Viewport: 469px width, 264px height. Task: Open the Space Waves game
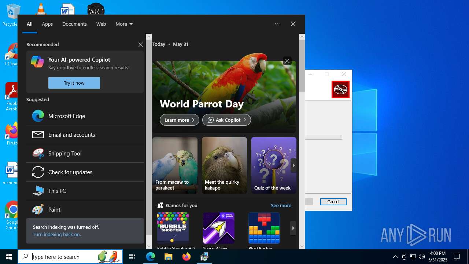(x=219, y=228)
